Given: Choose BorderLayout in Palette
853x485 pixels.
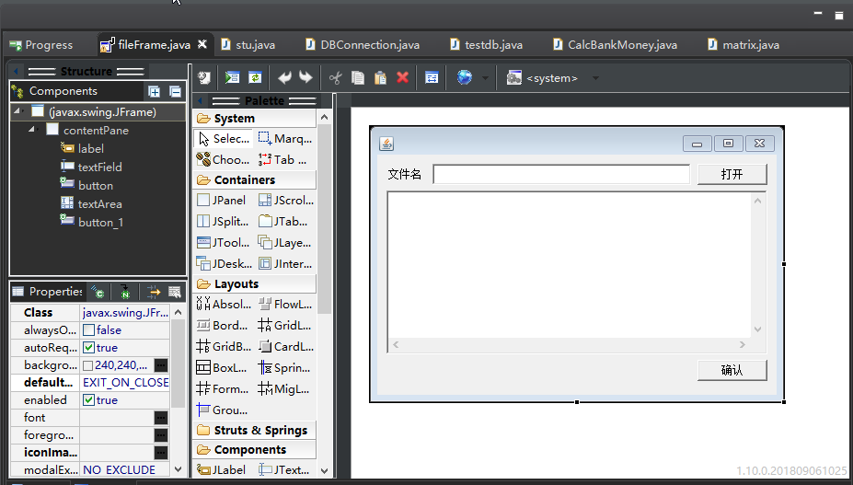Looking at the screenshot, I should click(x=222, y=326).
